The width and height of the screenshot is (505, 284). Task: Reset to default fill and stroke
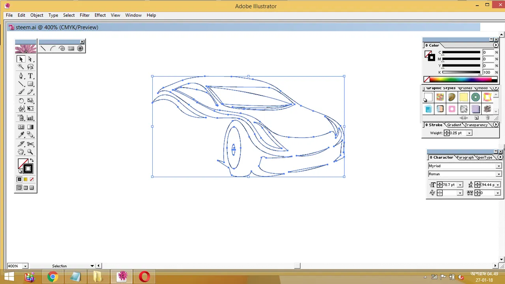[x=20, y=172]
